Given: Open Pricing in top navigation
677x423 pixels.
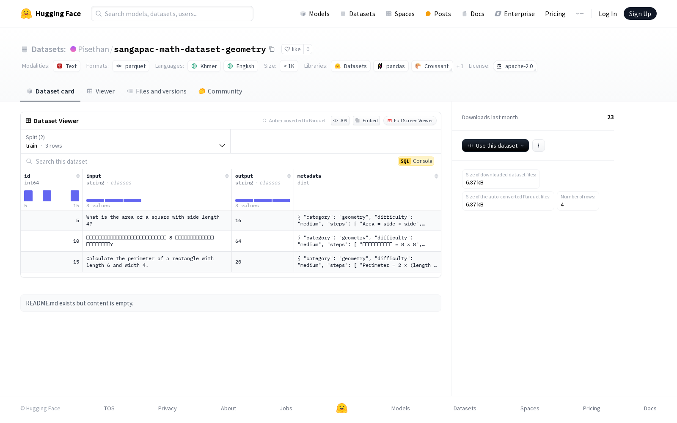Looking at the screenshot, I should point(555,14).
